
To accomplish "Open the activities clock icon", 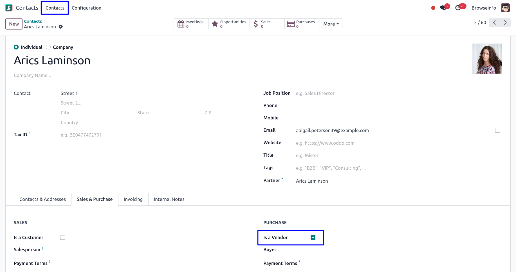I will pyautogui.click(x=458, y=8).
